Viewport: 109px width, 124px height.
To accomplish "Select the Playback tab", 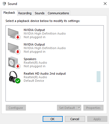I will (9, 13).
